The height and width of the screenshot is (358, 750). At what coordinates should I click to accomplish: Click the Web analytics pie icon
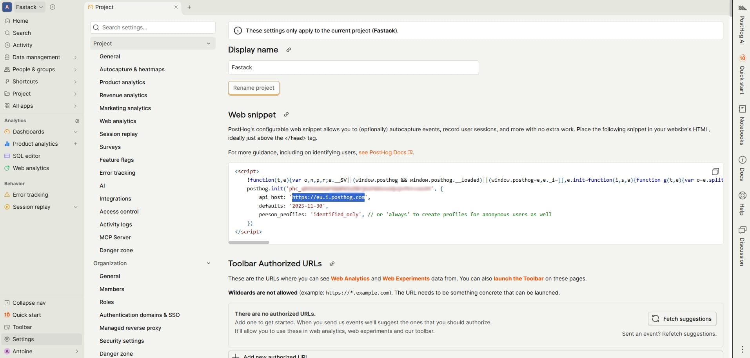click(x=7, y=168)
